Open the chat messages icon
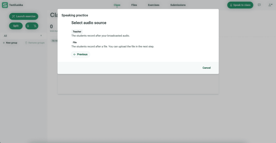Image resolution: width=276 pixels, height=143 pixels. click(x=259, y=5)
